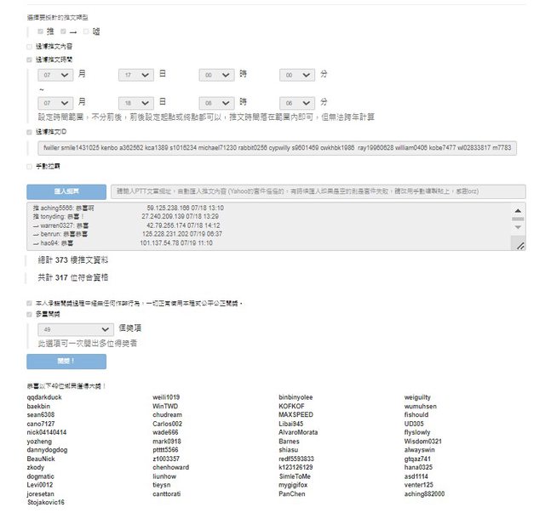Click the PTT article URL input field
545x513 pixels.
pos(318,192)
